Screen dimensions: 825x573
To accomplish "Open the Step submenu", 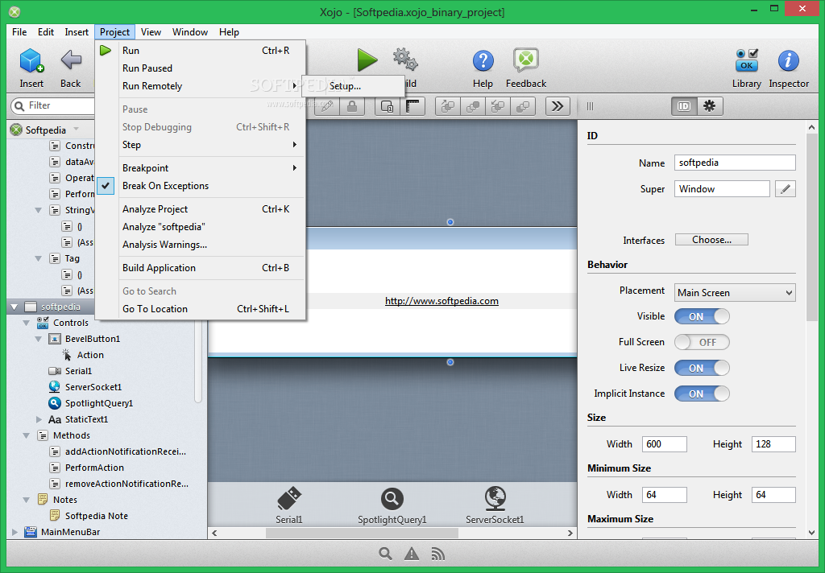I will click(200, 145).
